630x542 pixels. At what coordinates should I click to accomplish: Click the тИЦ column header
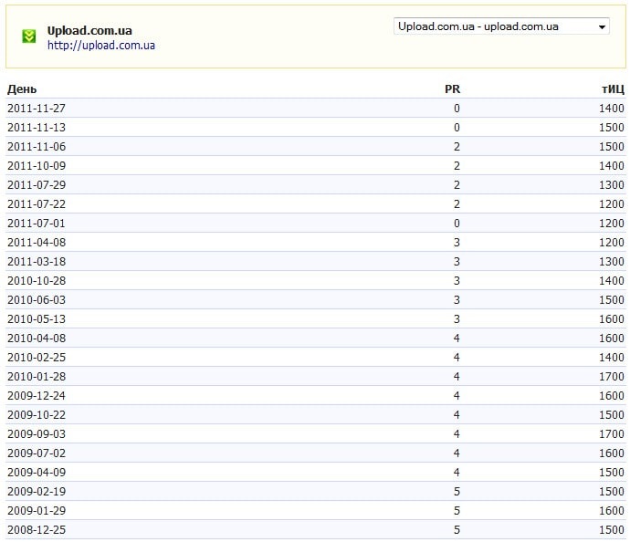coord(614,89)
